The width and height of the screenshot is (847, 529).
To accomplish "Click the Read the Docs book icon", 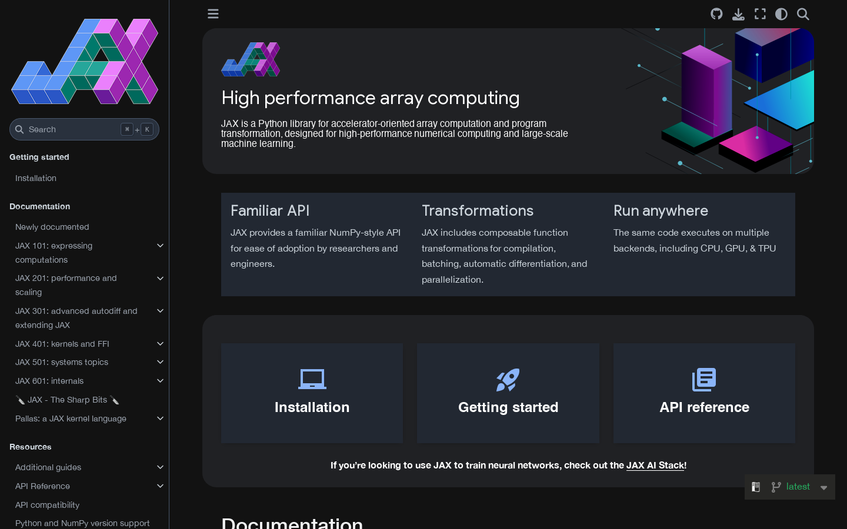I will coord(756,487).
